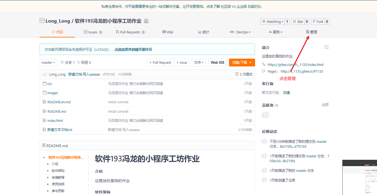377x195 pixels.
Task: Click 点此选择并创建开源许可 license link
Action: 133,49
